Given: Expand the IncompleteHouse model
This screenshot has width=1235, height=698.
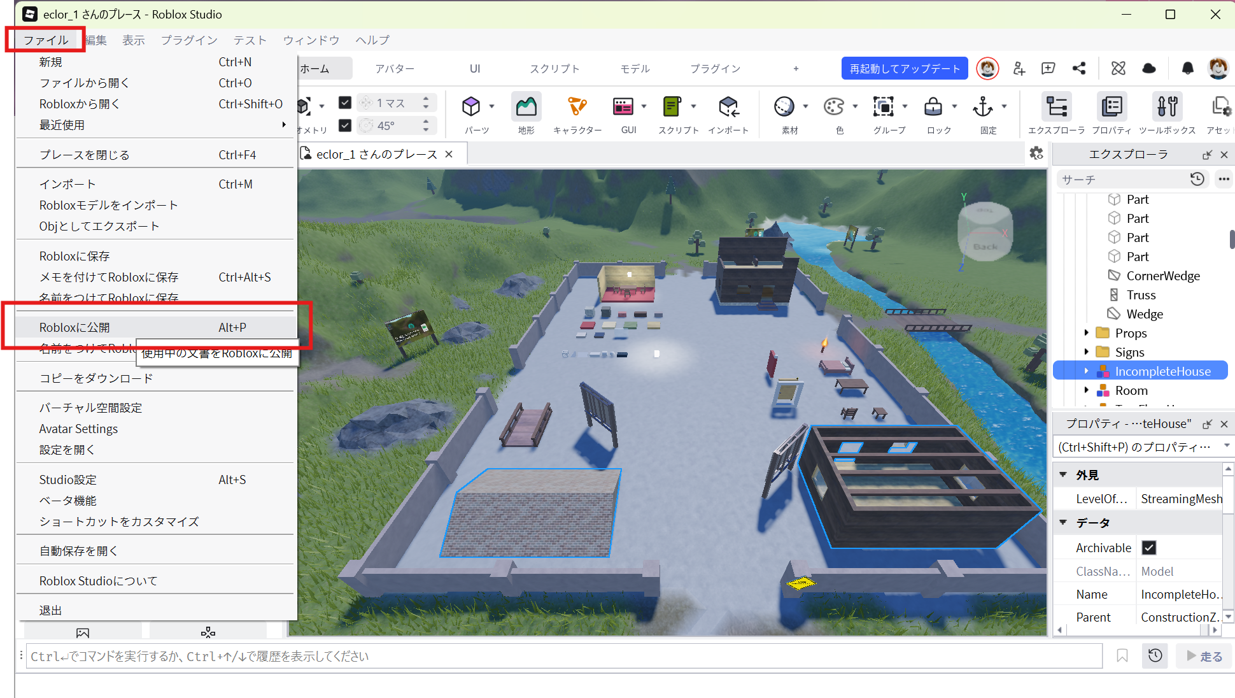Looking at the screenshot, I should [x=1087, y=371].
